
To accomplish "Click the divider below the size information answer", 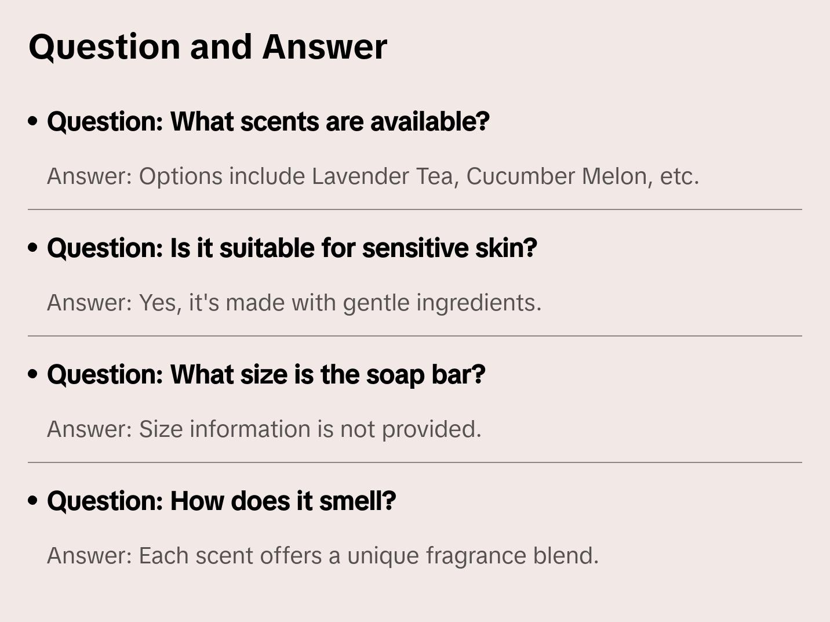I will (414, 462).
